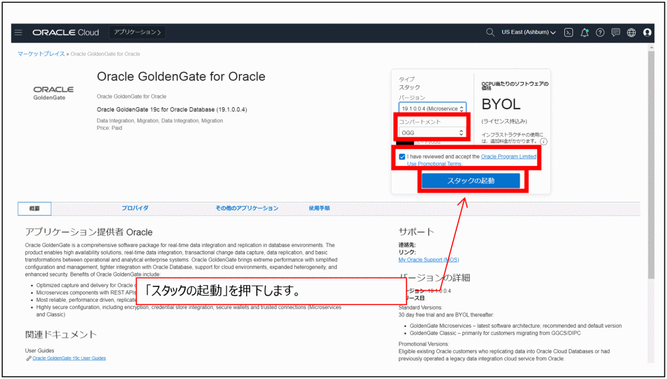This screenshot has width=667, height=379.
Task: Click the バージョンの詳細 heading
Action: (x=434, y=278)
